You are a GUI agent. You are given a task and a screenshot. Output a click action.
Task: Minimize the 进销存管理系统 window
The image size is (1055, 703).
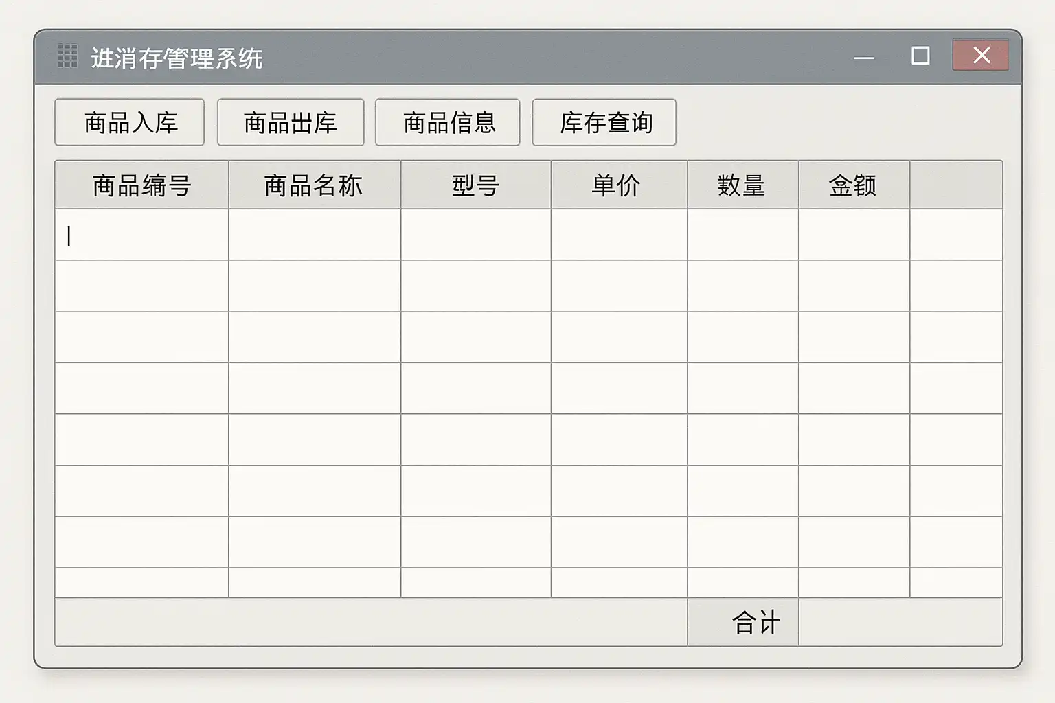[864, 58]
